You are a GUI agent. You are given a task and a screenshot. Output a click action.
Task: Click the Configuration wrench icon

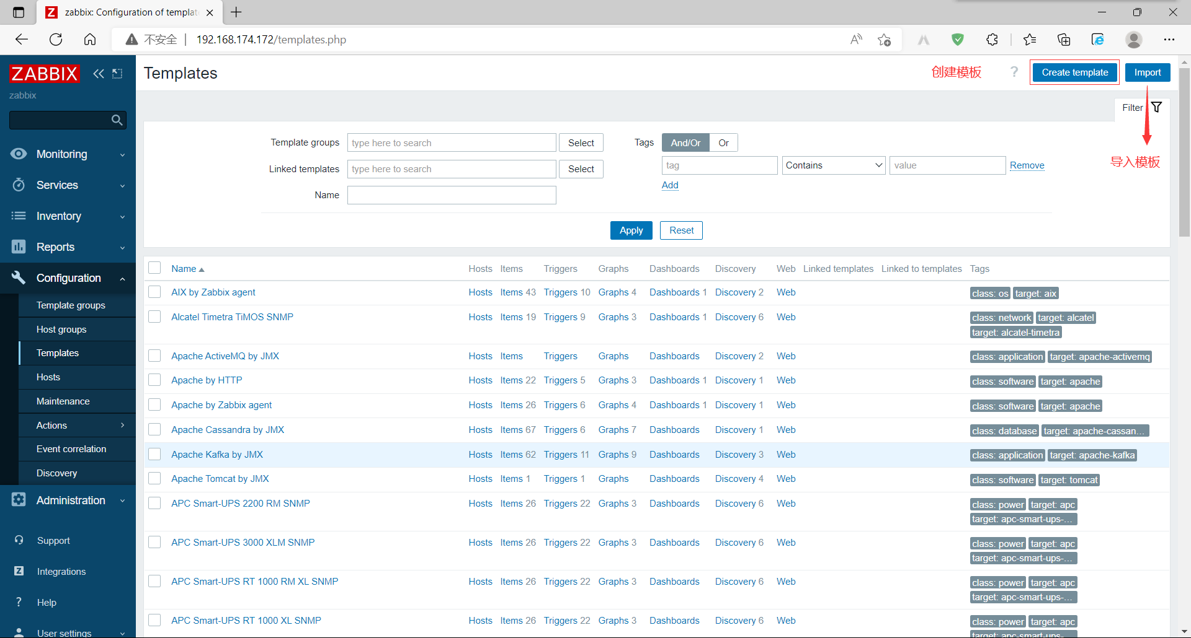tap(19, 277)
